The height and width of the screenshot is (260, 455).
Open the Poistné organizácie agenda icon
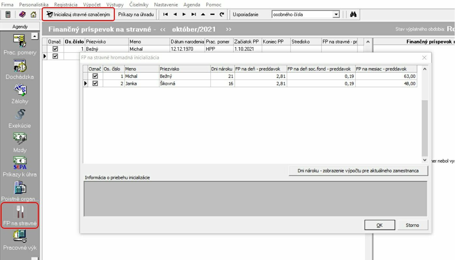(x=20, y=191)
